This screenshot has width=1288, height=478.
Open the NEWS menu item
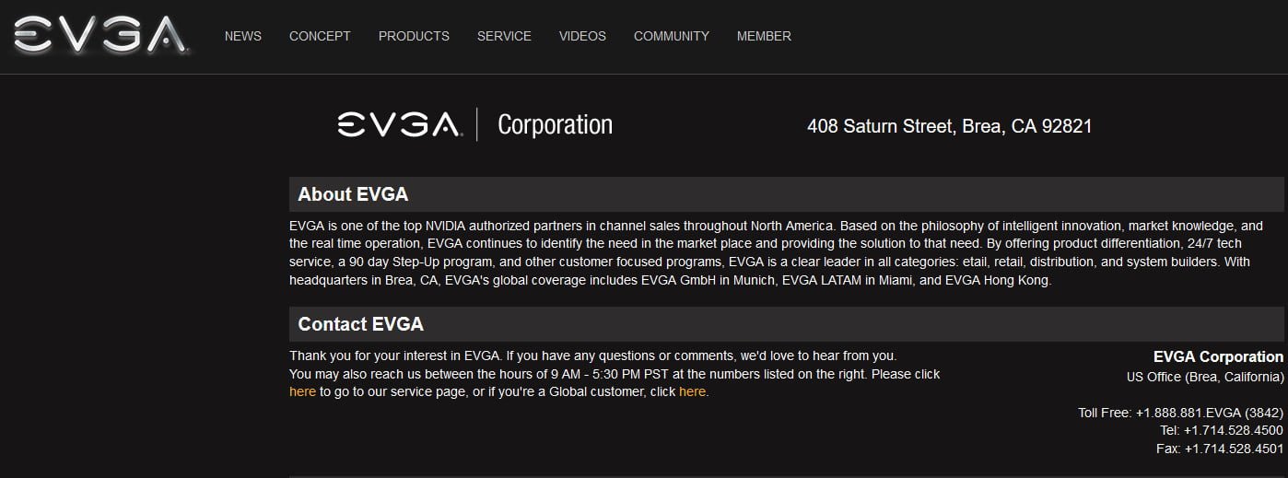243,36
